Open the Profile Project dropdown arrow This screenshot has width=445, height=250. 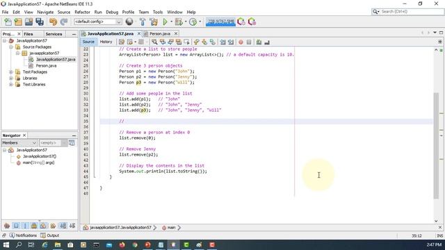point(200,22)
